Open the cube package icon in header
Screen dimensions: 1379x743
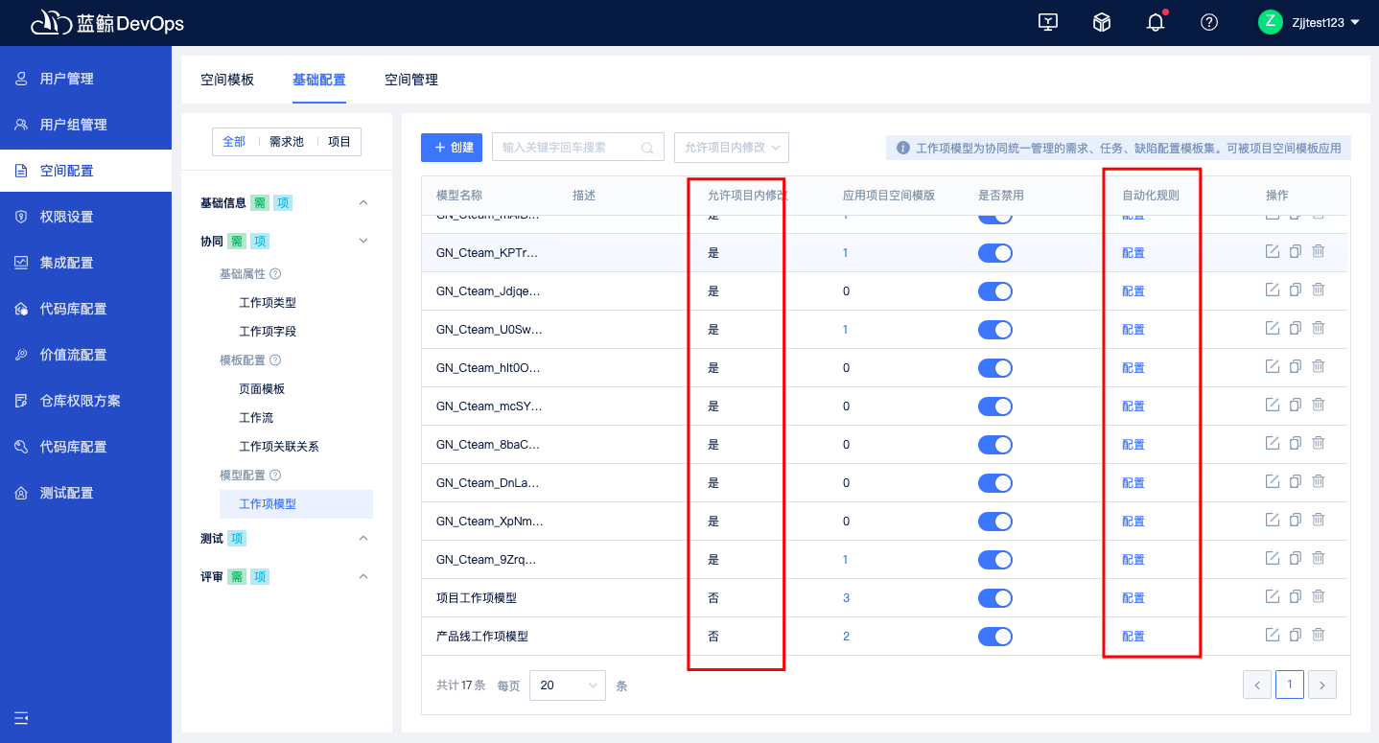tap(1102, 22)
